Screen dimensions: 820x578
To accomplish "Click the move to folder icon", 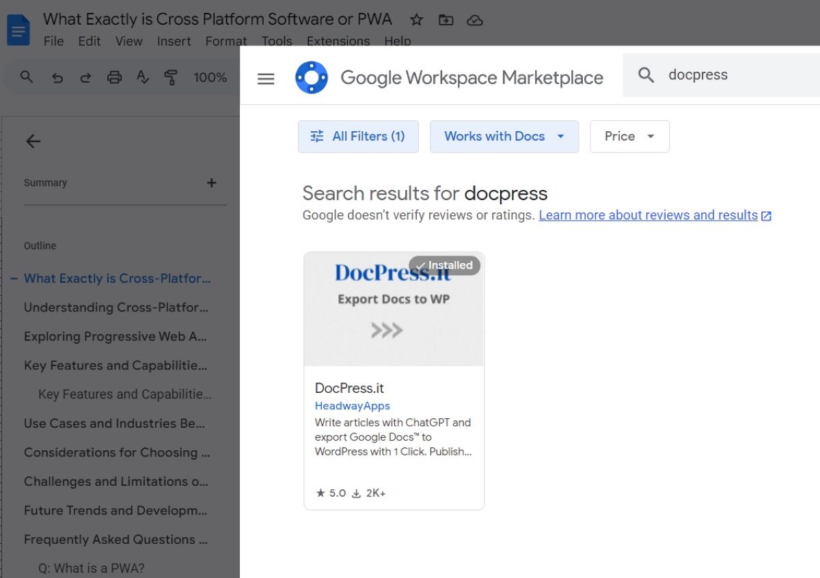I will [446, 20].
